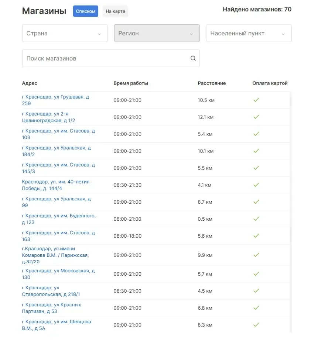The height and width of the screenshot is (348, 318).
Task: Switch to the Списком list view
Action: [x=85, y=11]
